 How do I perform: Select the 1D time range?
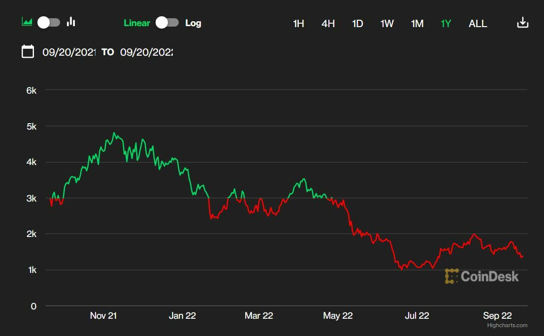point(357,24)
